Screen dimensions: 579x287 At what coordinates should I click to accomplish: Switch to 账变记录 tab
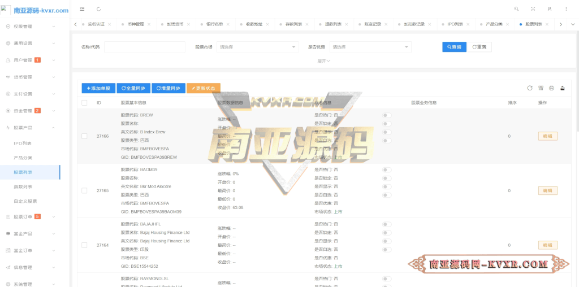coord(373,24)
